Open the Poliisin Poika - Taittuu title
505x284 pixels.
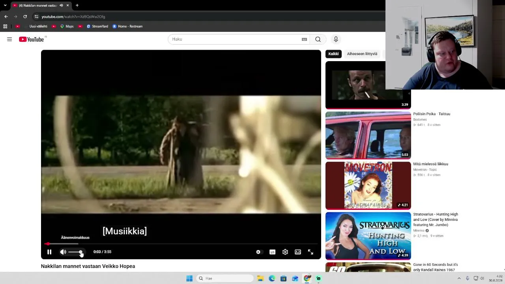[x=432, y=114]
